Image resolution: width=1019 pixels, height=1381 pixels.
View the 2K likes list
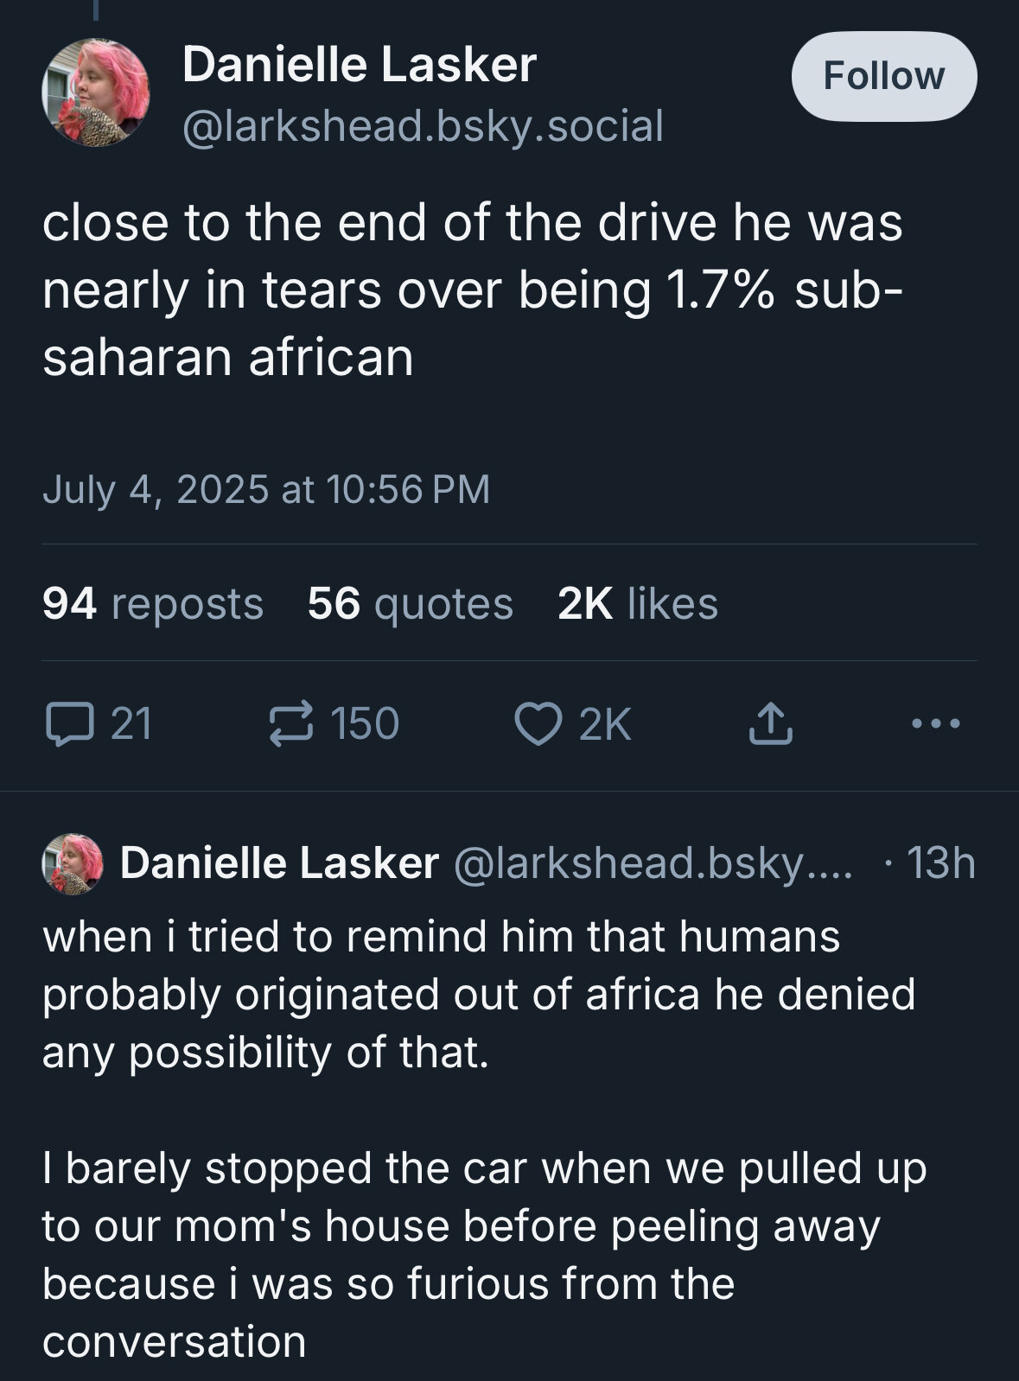pos(638,603)
